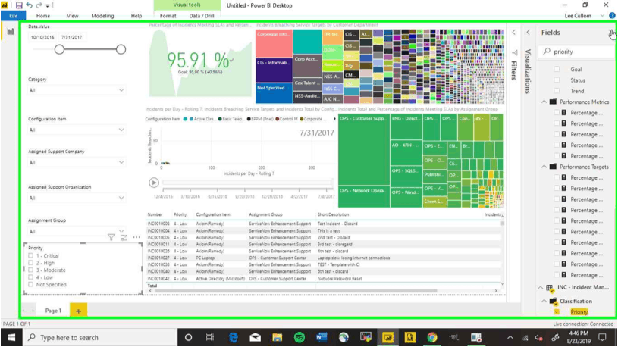This screenshot has width=618, height=347.
Task: Click the Performance Targets folder icon
Action: (553, 167)
